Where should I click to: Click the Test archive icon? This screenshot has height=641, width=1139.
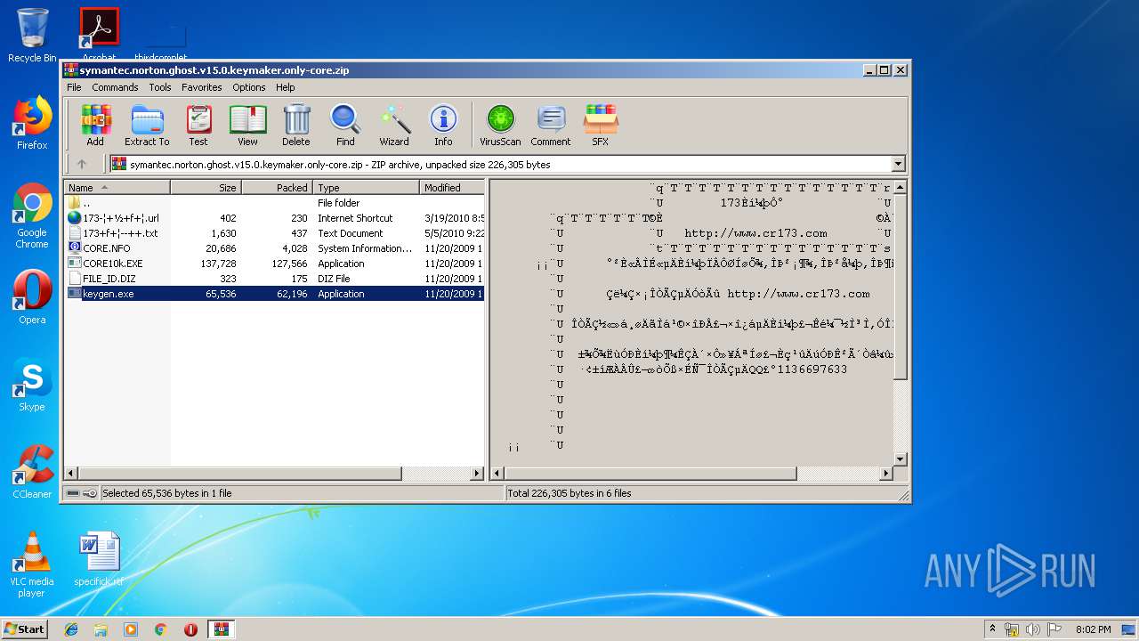[198, 126]
